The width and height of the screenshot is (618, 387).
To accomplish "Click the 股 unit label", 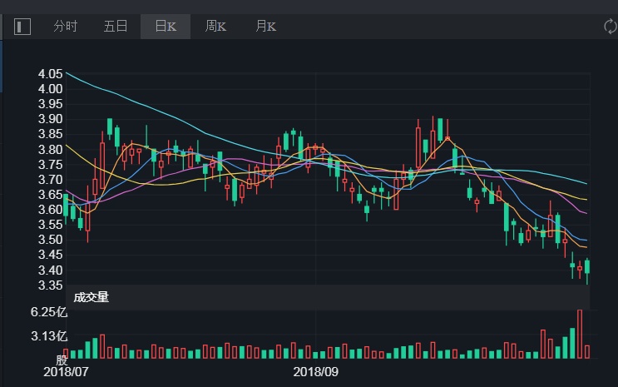I will (x=61, y=360).
